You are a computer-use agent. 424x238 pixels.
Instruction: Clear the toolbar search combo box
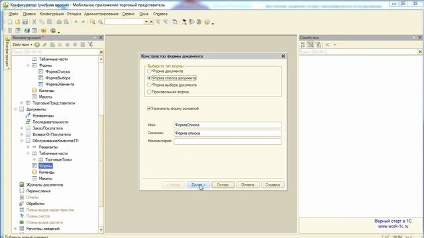[x=152, y=22]
